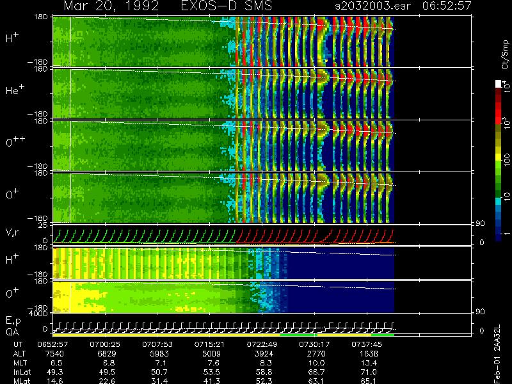Pick the cyan band near 10 on the color bar
Image resolution: width=512 pixels, height=384 pixels.
click(x=499, y=202)
